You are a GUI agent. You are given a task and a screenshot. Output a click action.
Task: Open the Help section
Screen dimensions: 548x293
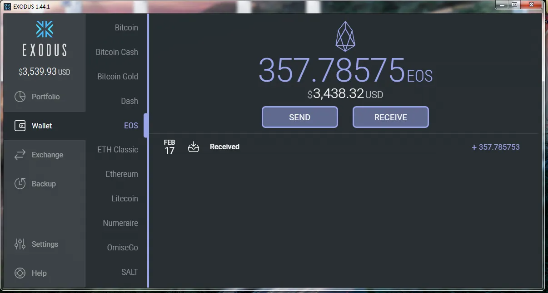[x=45, y=273]
